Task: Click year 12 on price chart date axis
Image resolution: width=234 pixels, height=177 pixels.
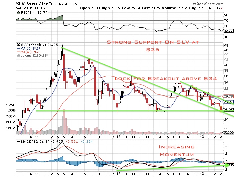Action: (x=118, y=137)
